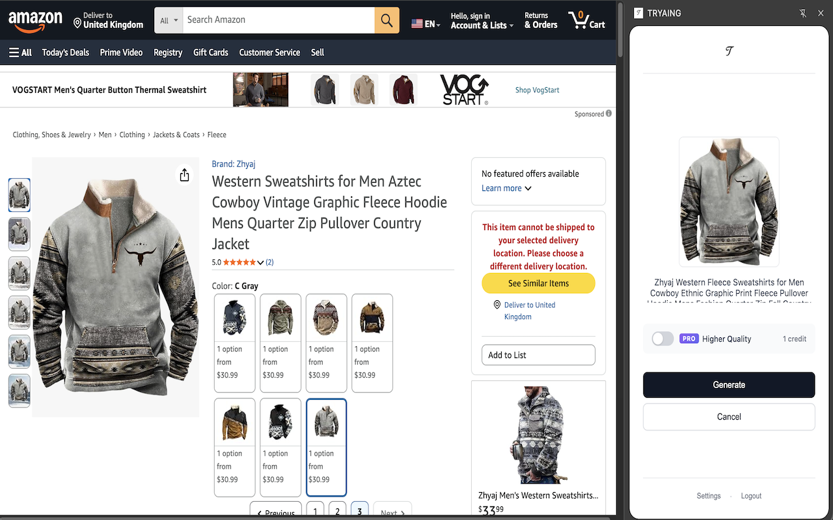
Task: Click the See Similar Items button
Action: (538, 283)
